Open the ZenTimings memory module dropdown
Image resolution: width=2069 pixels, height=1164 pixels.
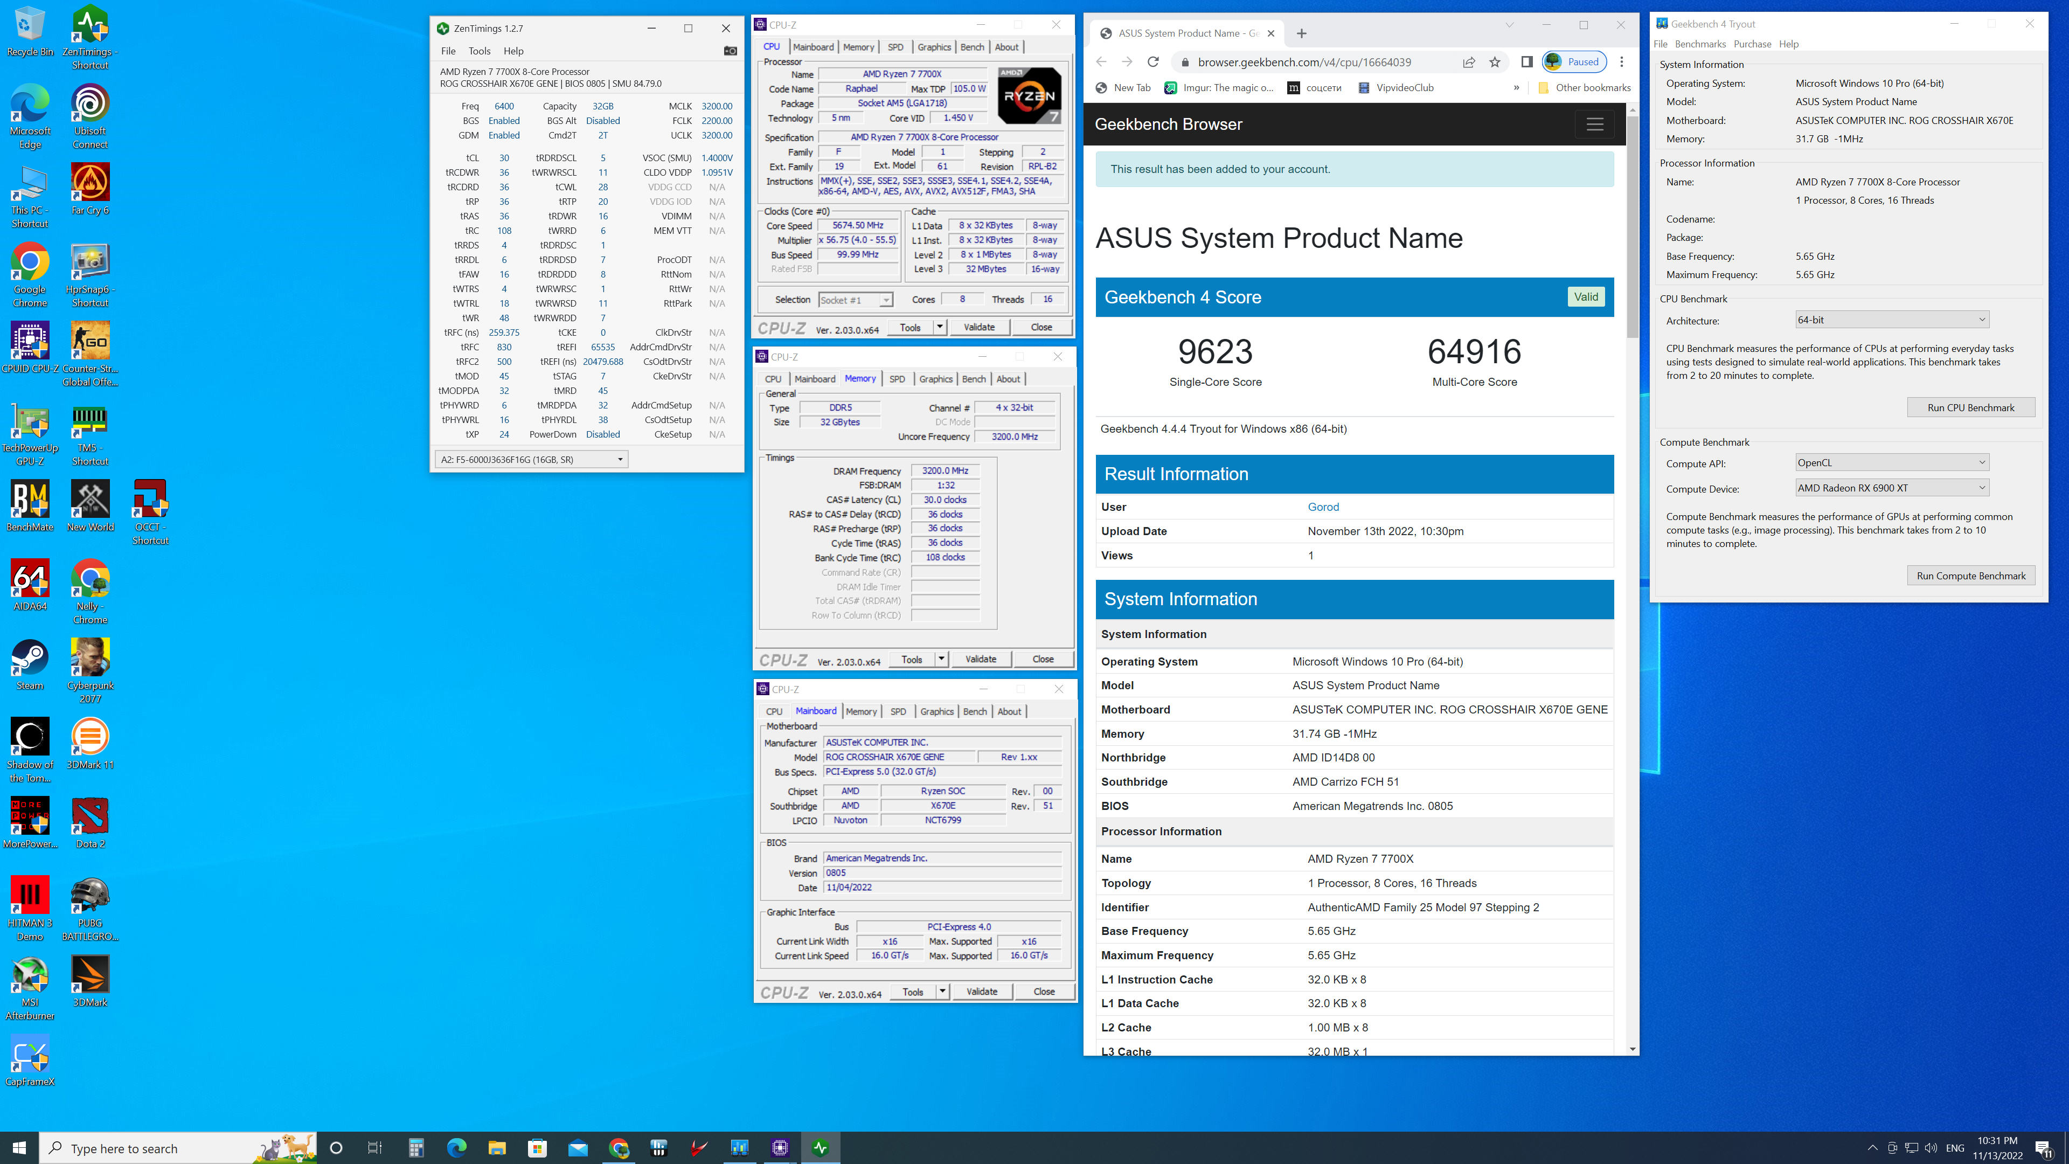pos(531,460)
